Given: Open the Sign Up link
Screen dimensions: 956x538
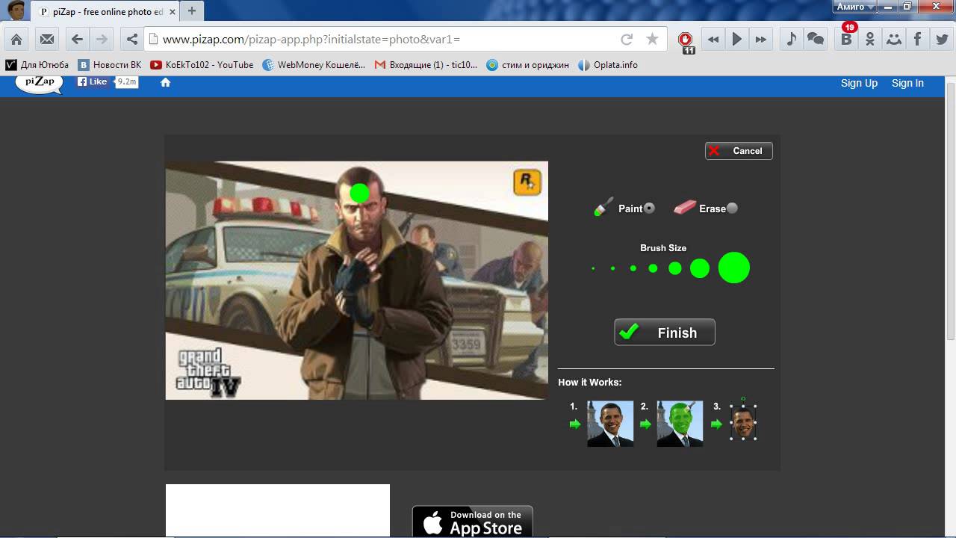Looking at the screenshot, I should point(859,83).
